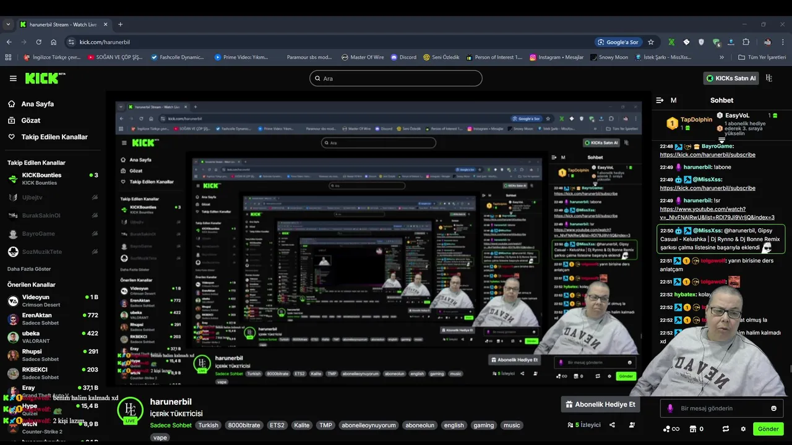
Task: Select the Turkish tag
Action: click(x=209, y=425)
